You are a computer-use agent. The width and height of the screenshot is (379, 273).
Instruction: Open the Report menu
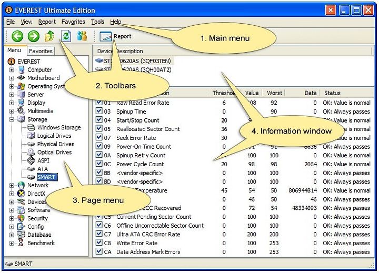coord(47,22)
